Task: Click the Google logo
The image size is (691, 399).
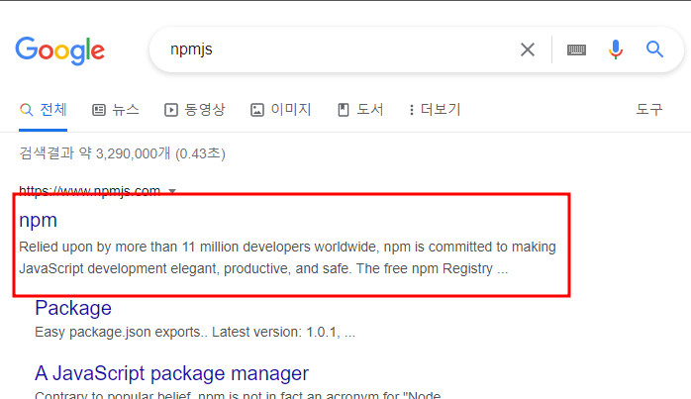Action: click(x=60, y=50)
